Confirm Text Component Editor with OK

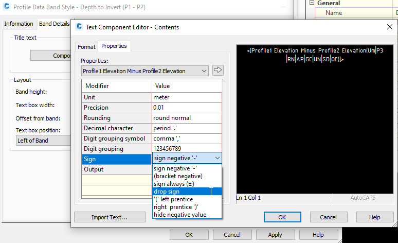[282, 217]
